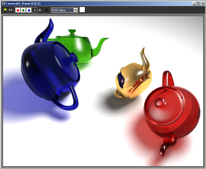Toggle the green channel display
This screenshot has height=169, width=206.
(x=23, y=10)
